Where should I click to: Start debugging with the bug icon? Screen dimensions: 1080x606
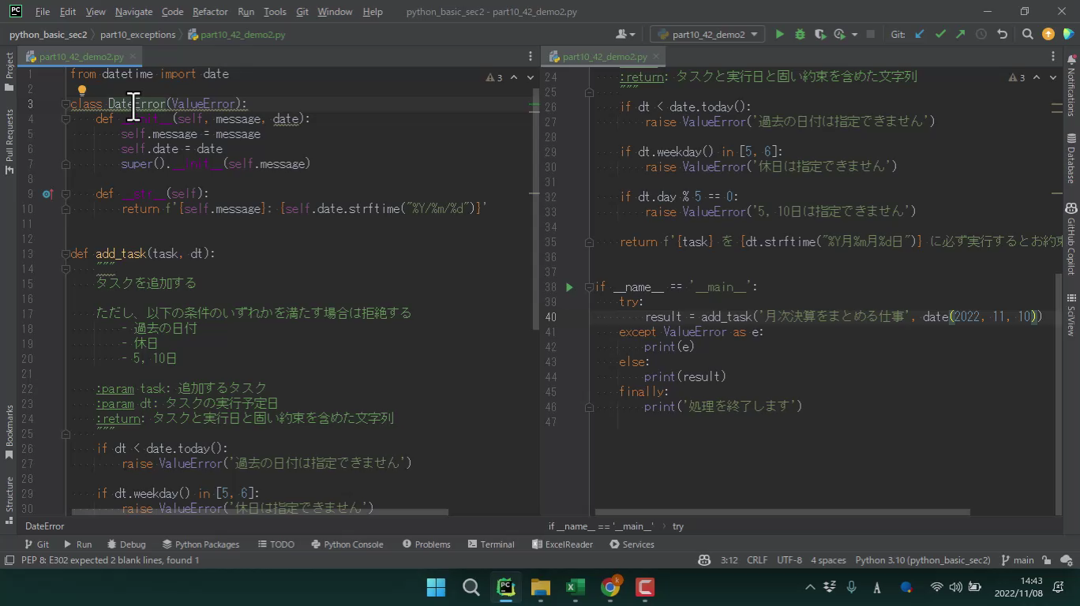800,34
